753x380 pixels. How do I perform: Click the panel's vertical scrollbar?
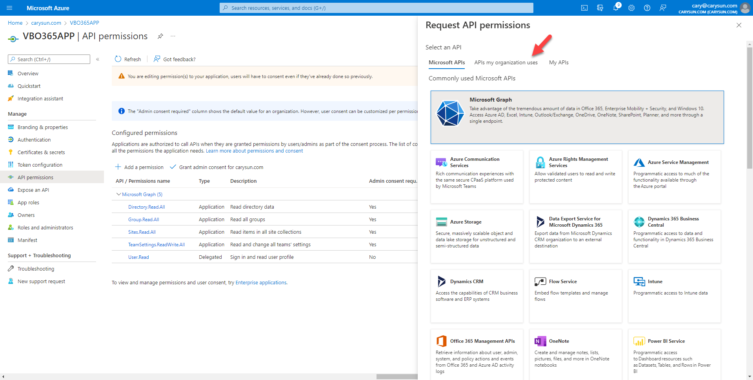[749, 108]
